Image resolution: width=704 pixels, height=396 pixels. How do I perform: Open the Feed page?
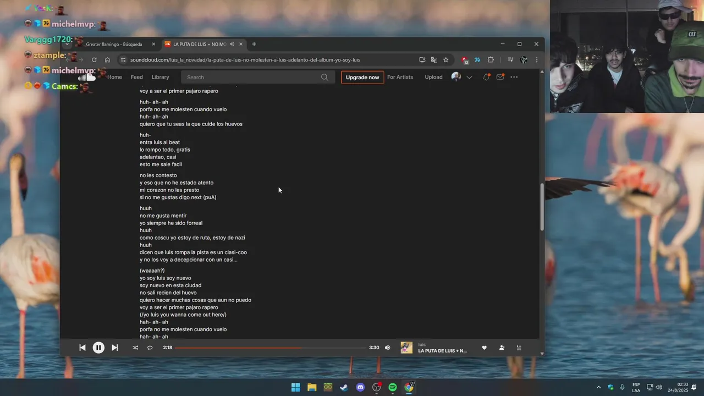pyautogui.click(x=137, y=77)
